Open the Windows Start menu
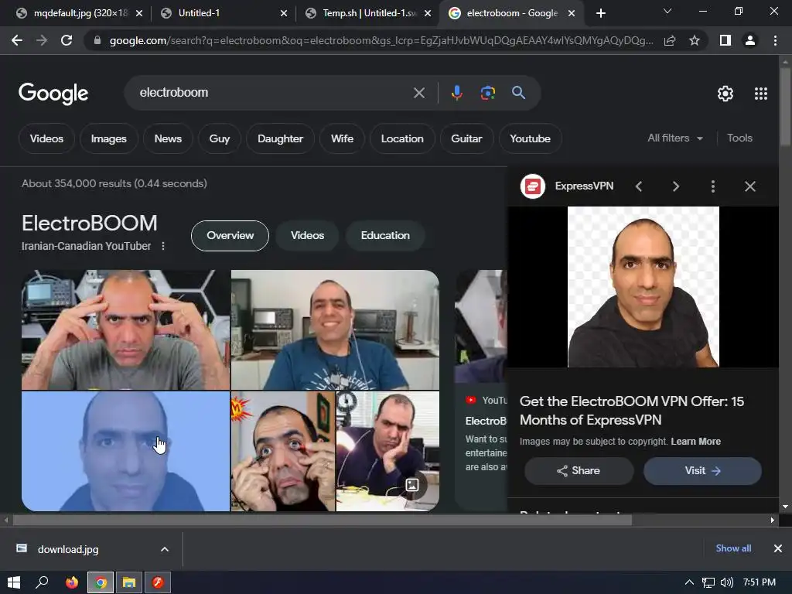The image size is (792, 594). [14, 582]
